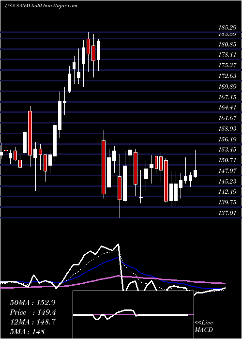242x339 pixels.
Task: Click the 156.19 price axis label
Action: (x=227, y=139)
